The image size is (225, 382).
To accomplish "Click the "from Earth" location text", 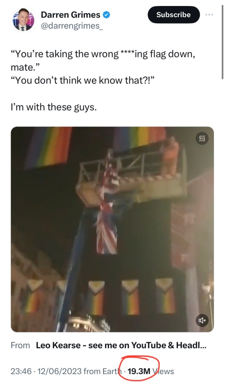I will point(102,371).
